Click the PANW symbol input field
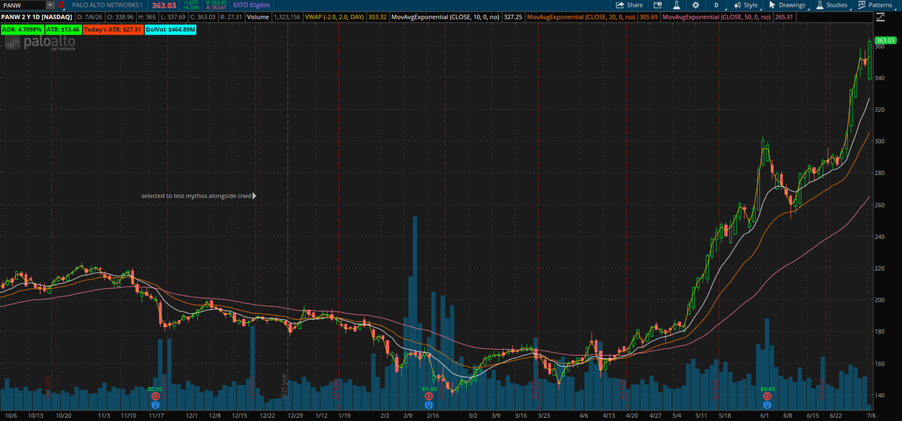The width and height of the screenshot is (902, 421). 23,5
